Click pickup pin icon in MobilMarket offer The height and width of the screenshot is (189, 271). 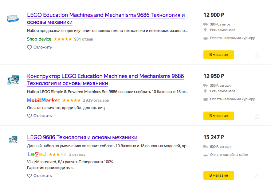click(x=205, y=91)
